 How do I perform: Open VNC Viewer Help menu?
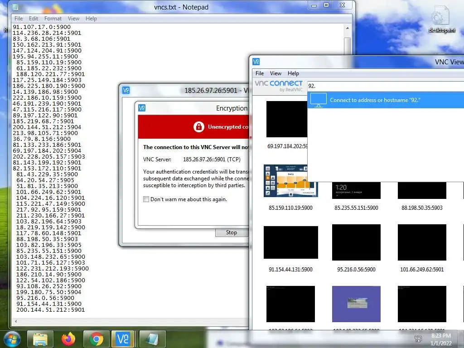coord(293,73)
